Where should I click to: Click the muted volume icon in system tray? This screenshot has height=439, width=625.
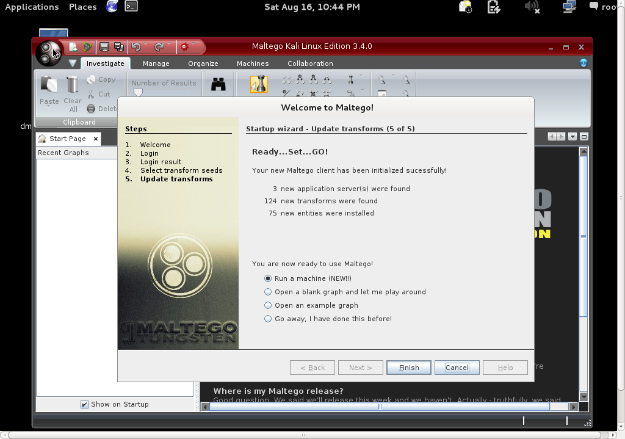coord(532,6)
